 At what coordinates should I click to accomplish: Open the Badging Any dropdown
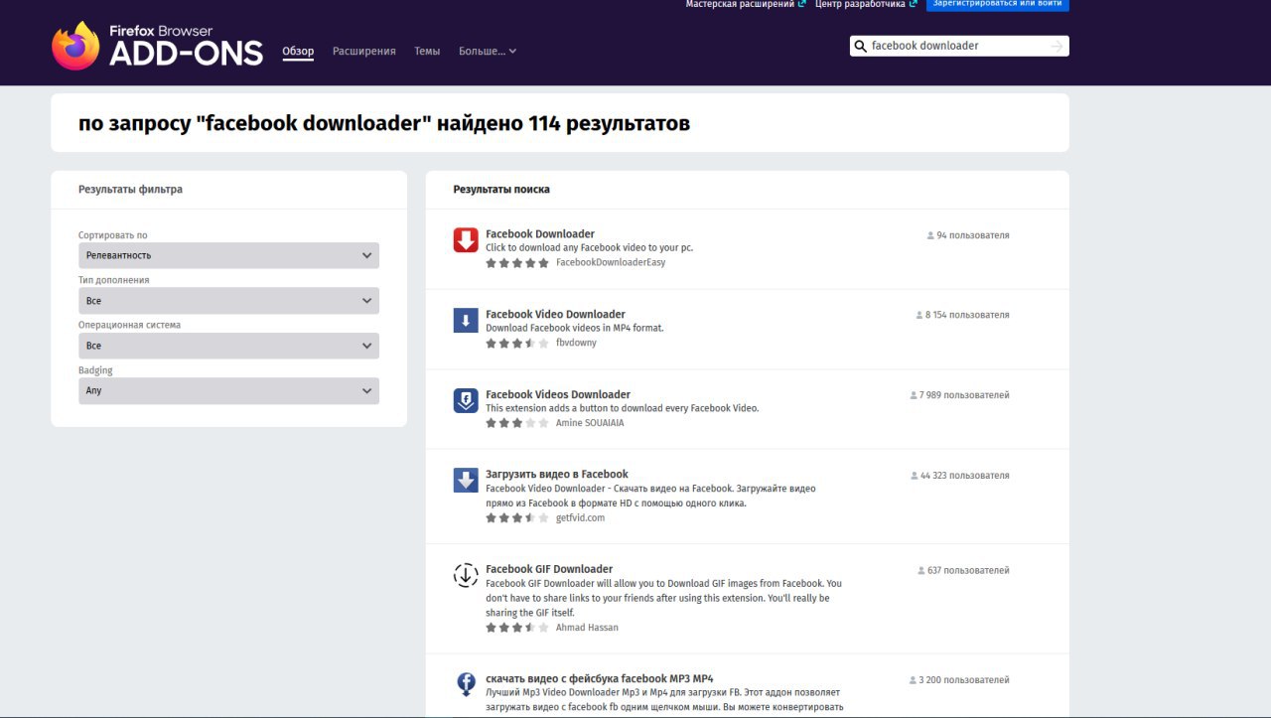[228, 390]
